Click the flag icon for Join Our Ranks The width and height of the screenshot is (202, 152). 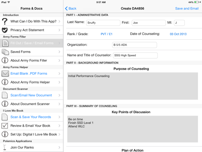pos(5,147)
